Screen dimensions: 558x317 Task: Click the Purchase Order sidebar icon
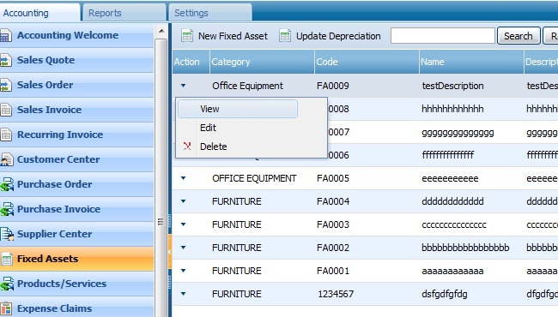click(x=7, y=184)
